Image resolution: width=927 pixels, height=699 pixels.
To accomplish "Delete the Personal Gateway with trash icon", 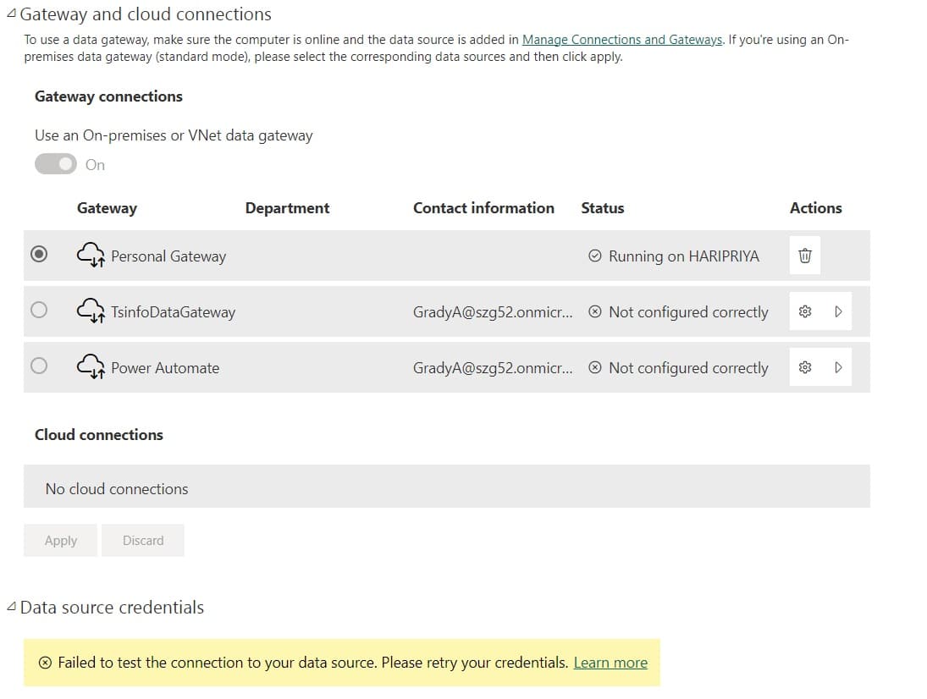I will (x=804, y=256).
